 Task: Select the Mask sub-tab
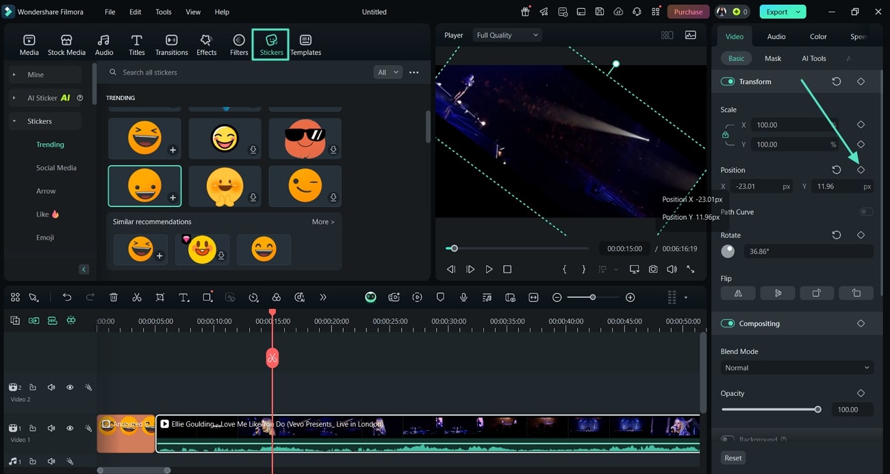click(773, 58)
